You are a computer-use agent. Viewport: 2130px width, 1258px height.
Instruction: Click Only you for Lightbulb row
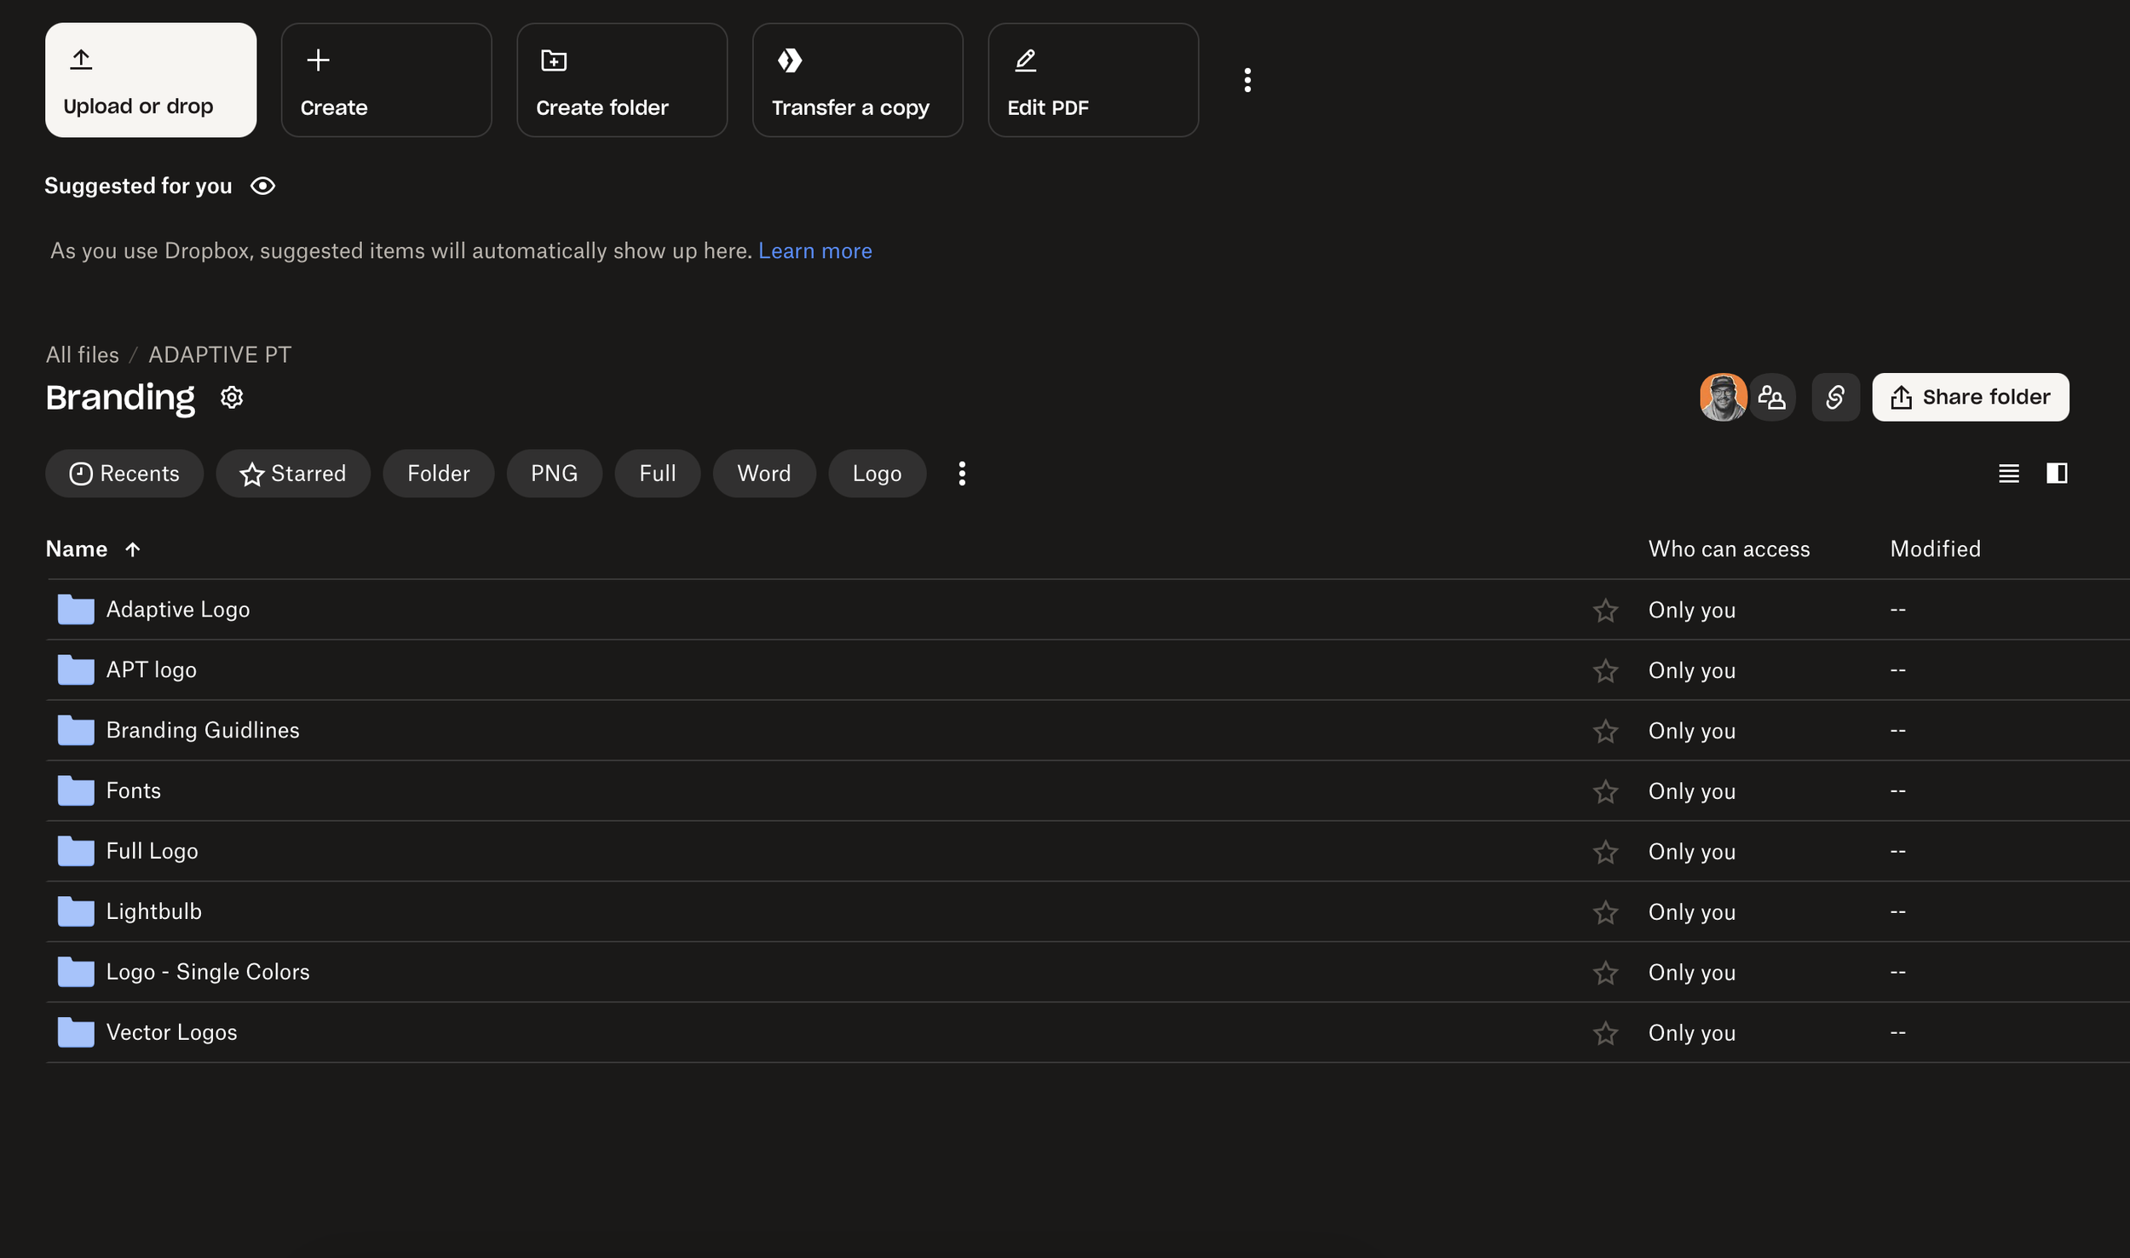pyautogui.click(x=1691, y=912)
